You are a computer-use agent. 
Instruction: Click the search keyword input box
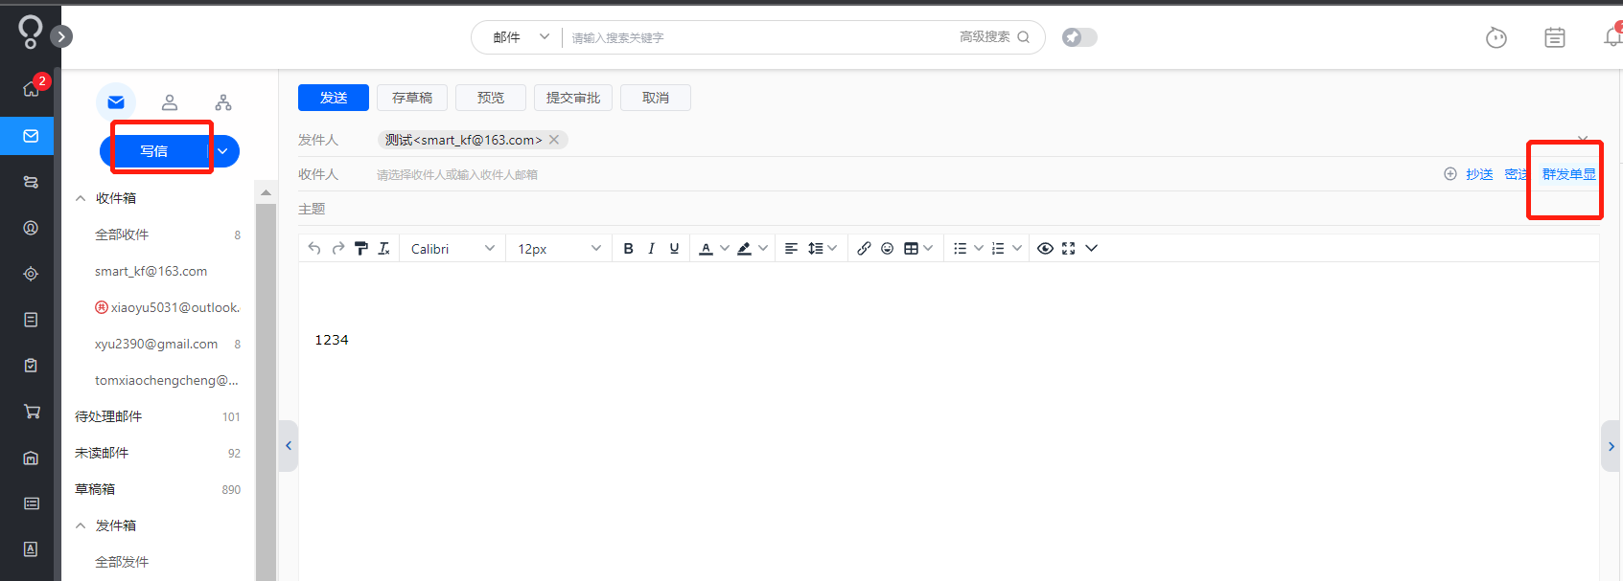[757, 37]
